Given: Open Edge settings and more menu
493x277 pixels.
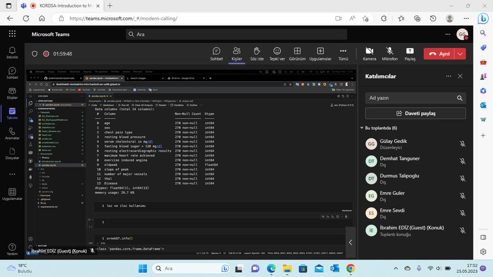Looking at the screenshot, I should [466, 19].
